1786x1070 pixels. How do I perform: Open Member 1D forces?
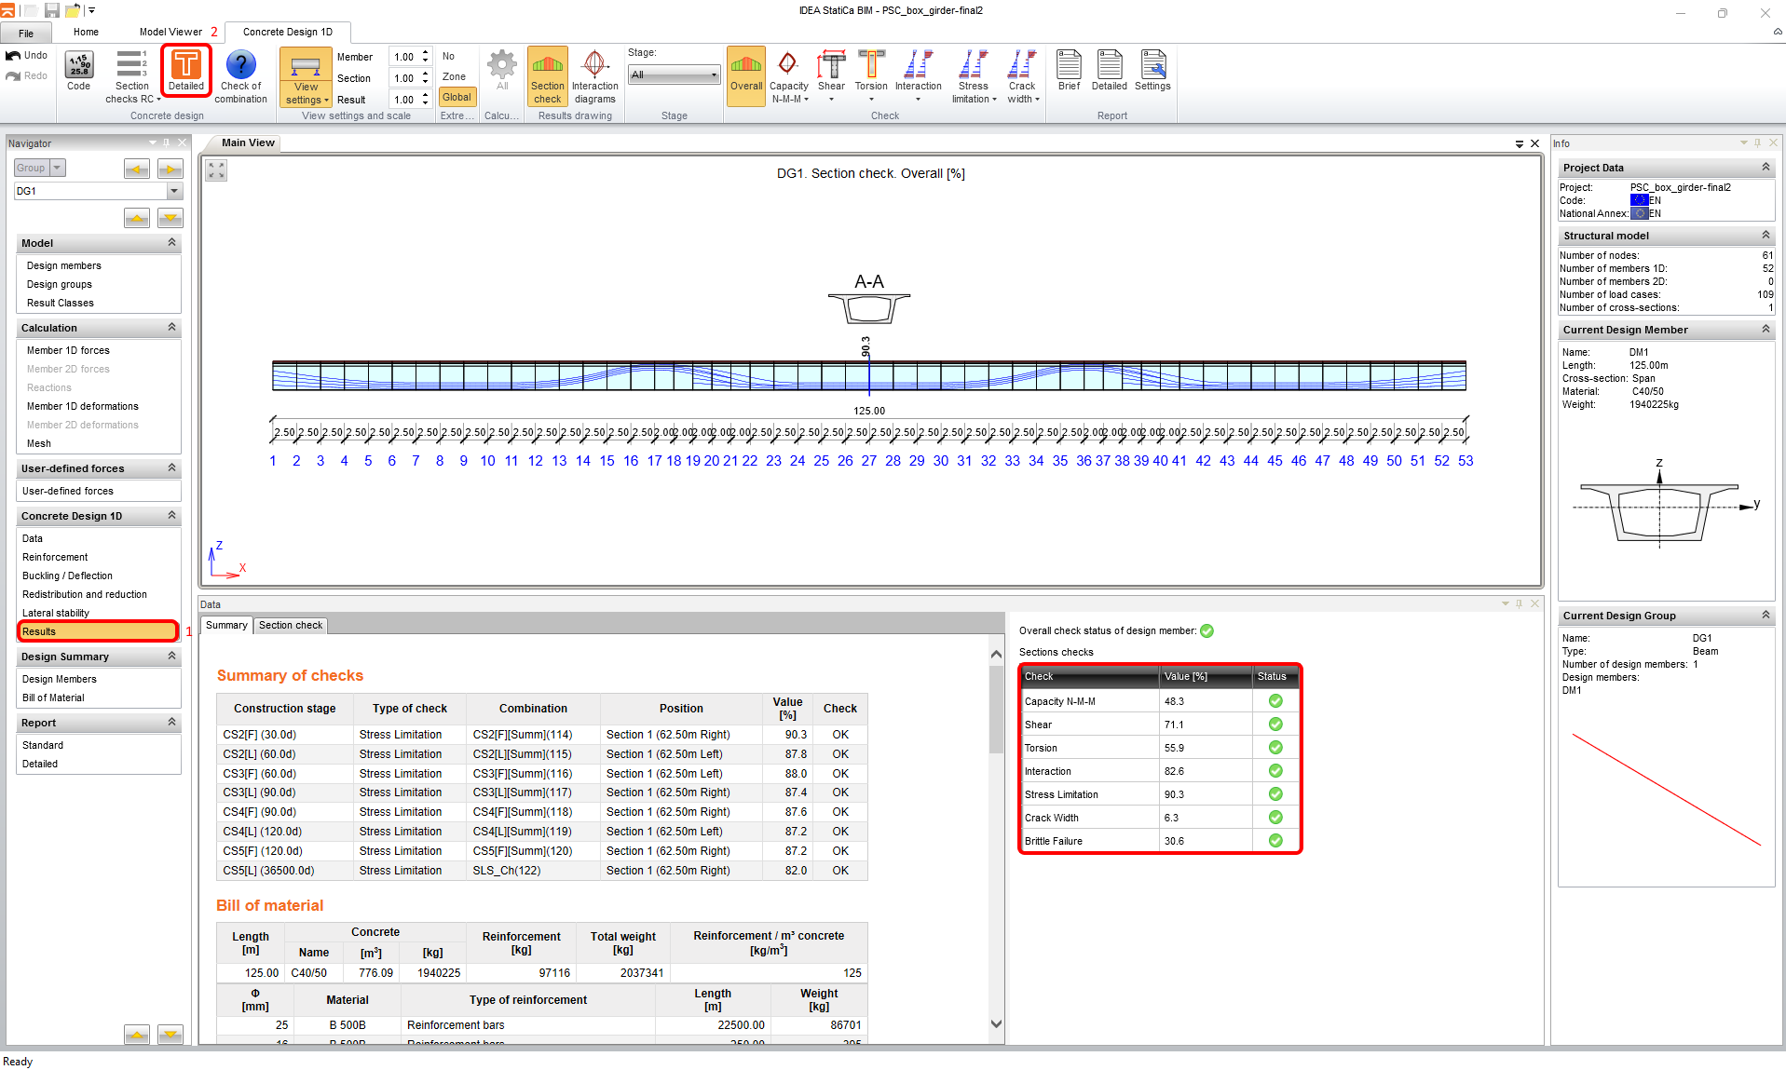pyautogui.click(x=68, y=350)
